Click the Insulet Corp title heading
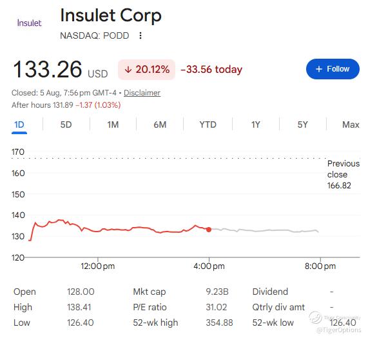This screenshot has width=368, height=338. pos(111,15)
